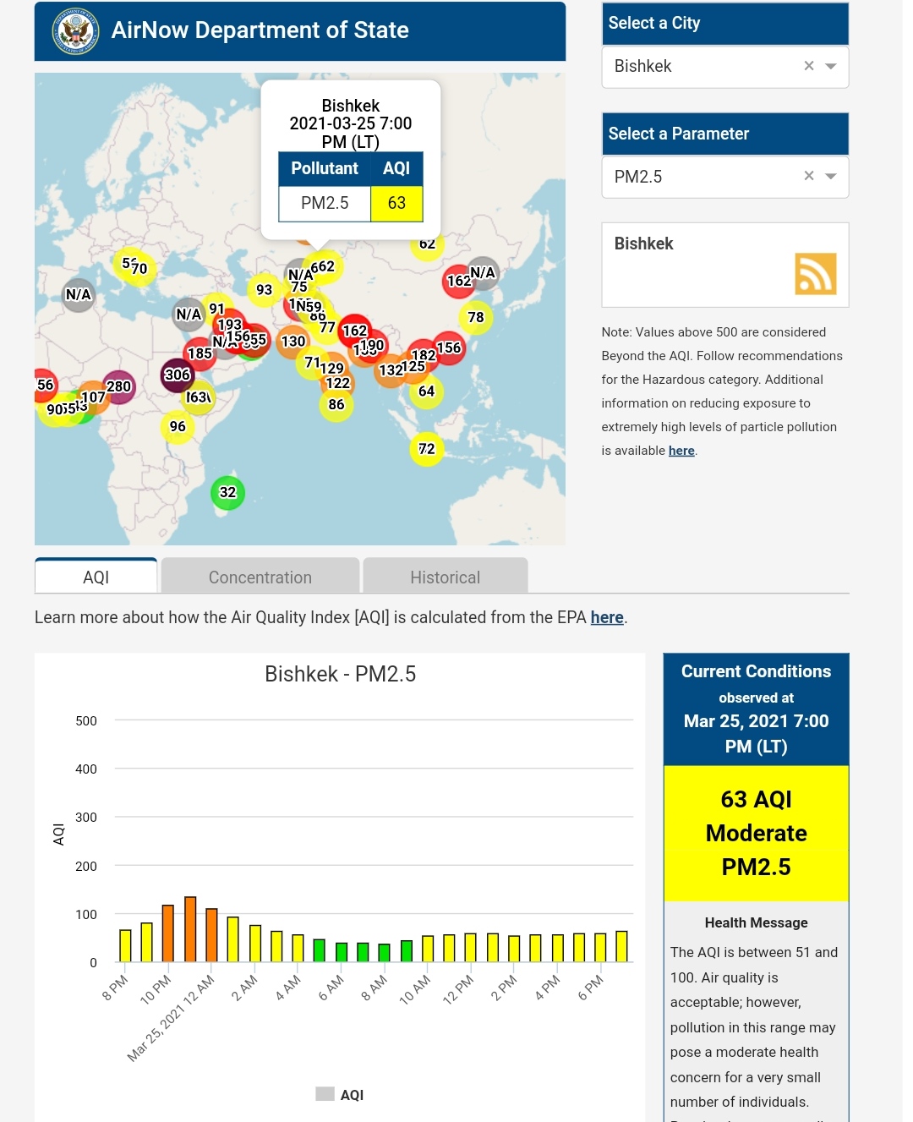Click the yellow 63 AQI popup cell
The width and height of the screenshot is (913, 1122).
click(396, 203)
